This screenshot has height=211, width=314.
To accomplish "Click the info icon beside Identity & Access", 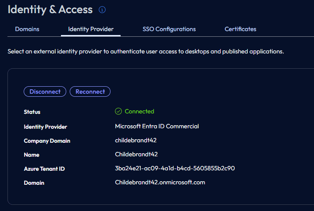I will (102, 10).
